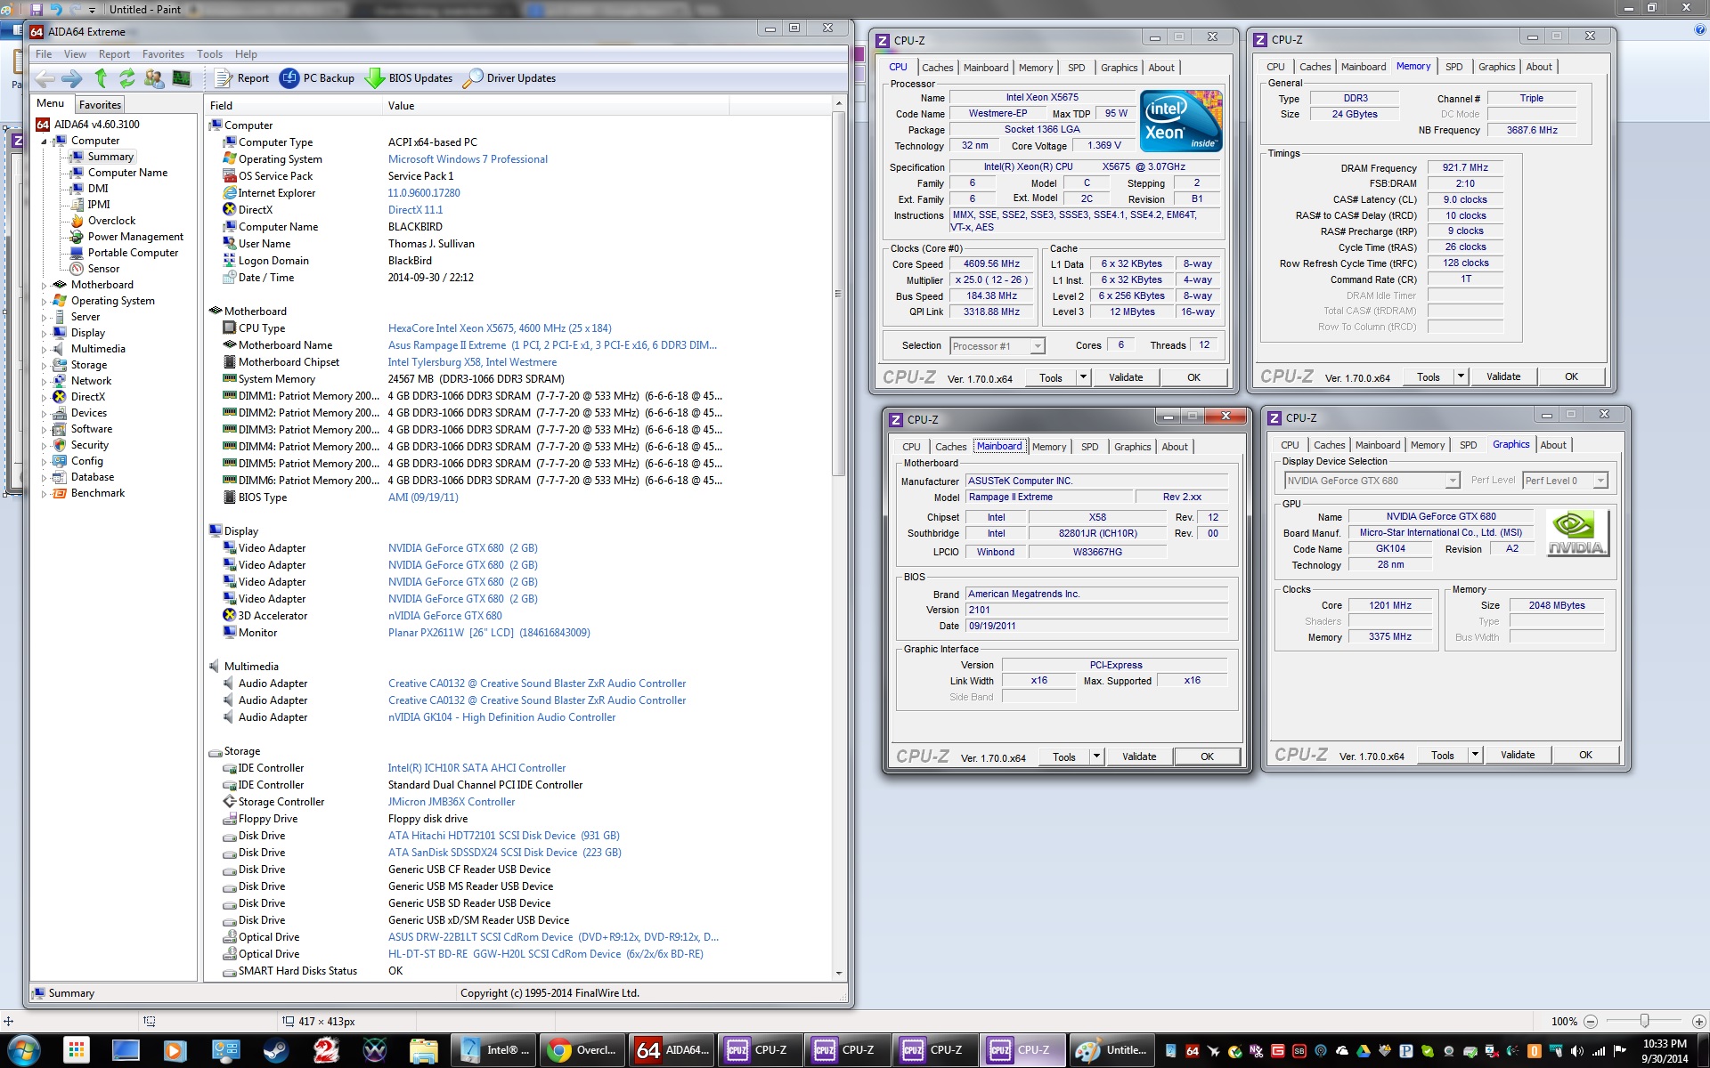Click the taskbar clock showing 10:33 PM
This screenshot has width=1710, height=1068.
1664,1051
